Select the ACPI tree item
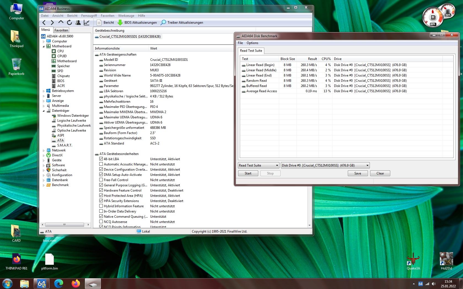 point(58,86)
